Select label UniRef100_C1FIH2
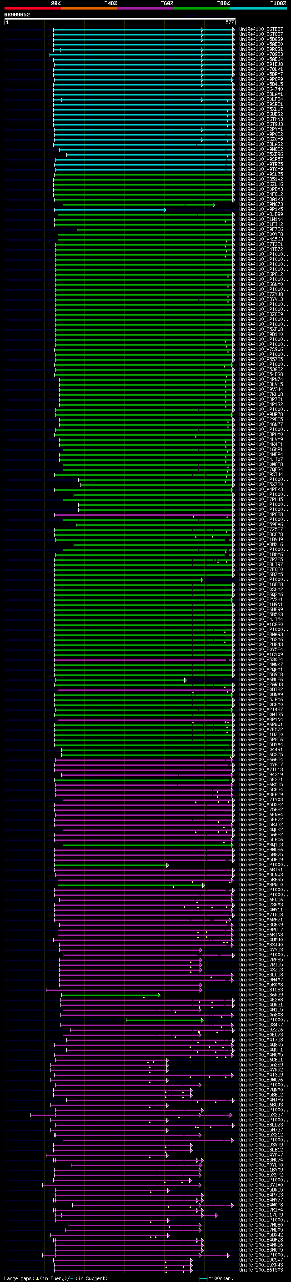 click(x=261, y=225)
